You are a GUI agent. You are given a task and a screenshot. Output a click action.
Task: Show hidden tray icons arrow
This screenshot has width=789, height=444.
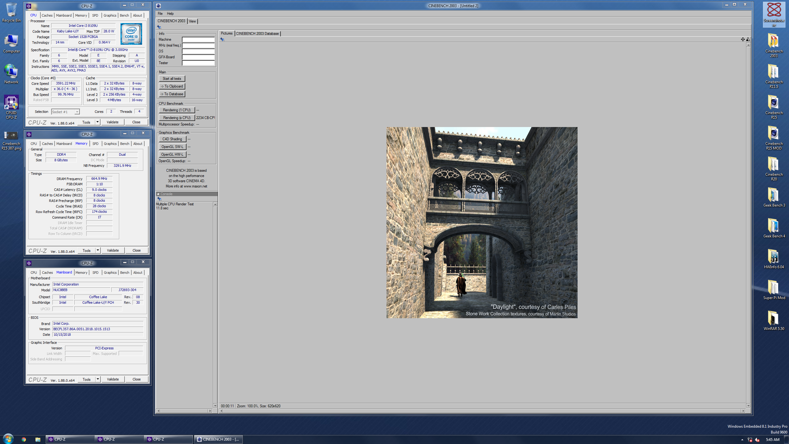(x=742, y=440)
